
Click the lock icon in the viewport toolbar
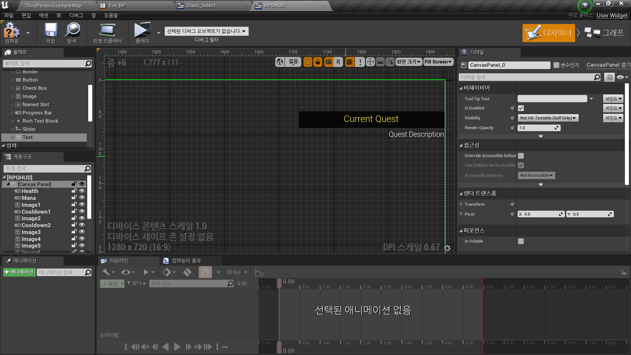318,62
